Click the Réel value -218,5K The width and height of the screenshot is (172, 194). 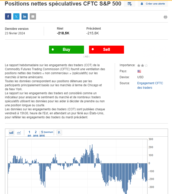coord(63,33)
